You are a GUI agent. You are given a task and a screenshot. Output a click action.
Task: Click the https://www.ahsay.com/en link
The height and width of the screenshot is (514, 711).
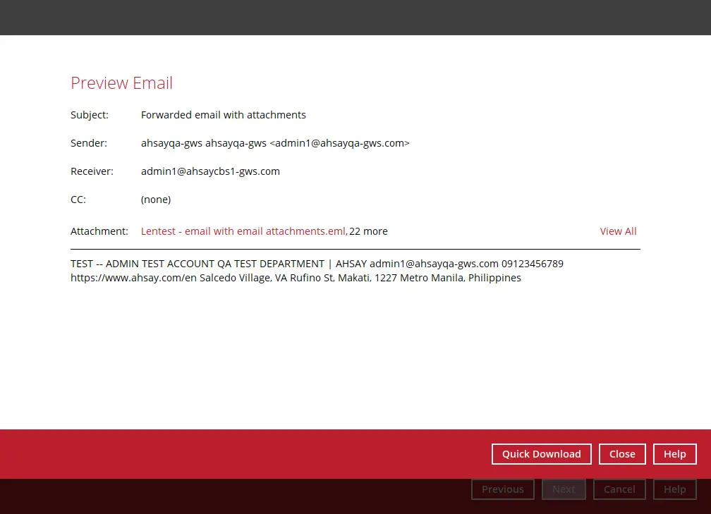pos(114,277)
